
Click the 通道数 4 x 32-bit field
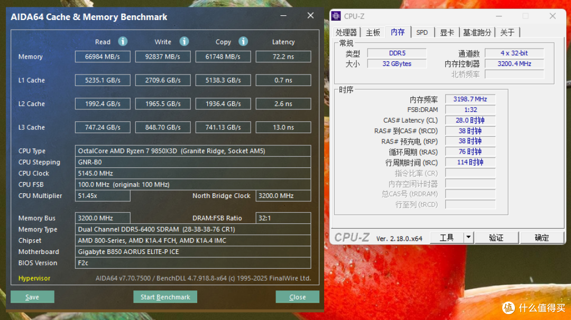(514, 53)
